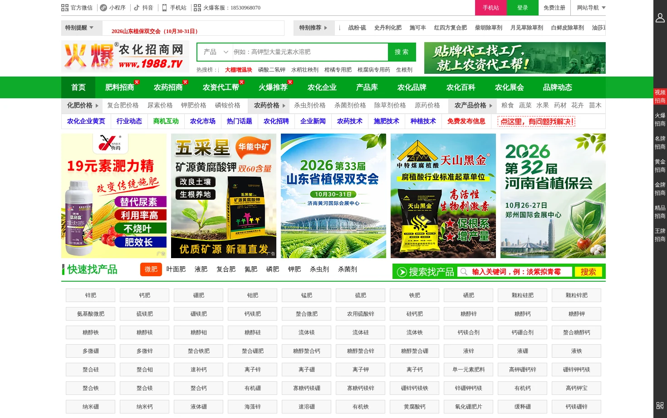Open 杀虫剂价格 link
The image size is (667, 418).
(x=310, y=106)
